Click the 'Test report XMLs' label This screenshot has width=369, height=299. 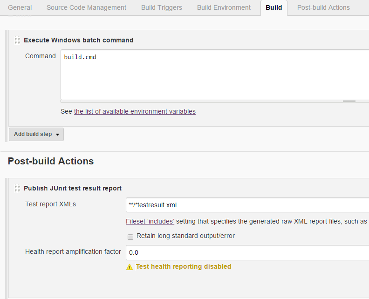(x=51, y=204)
